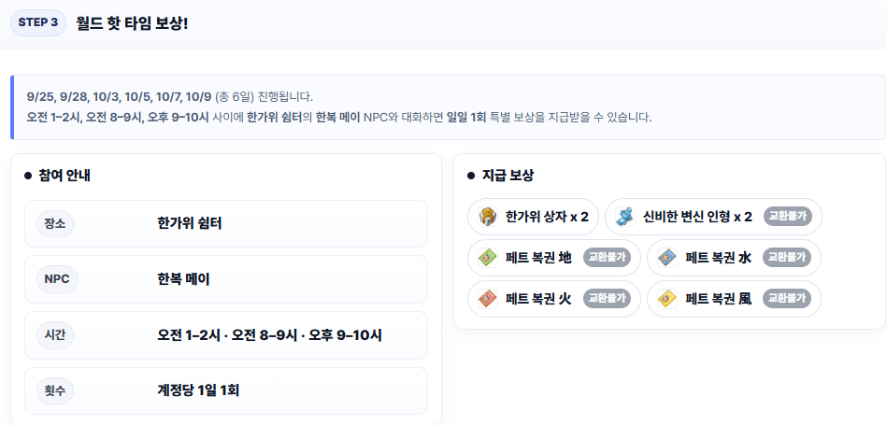Click 교환불가 badge on 페트 복권 地
The height and width of the screenshot is (425, 887).
(x=607, y=258)
